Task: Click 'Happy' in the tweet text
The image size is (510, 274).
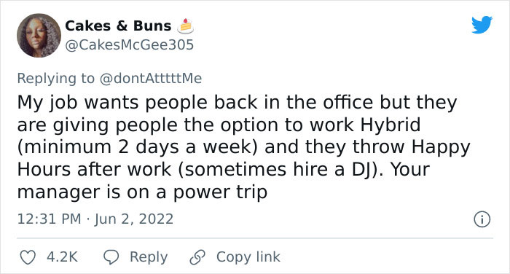Action: [441, 147]
